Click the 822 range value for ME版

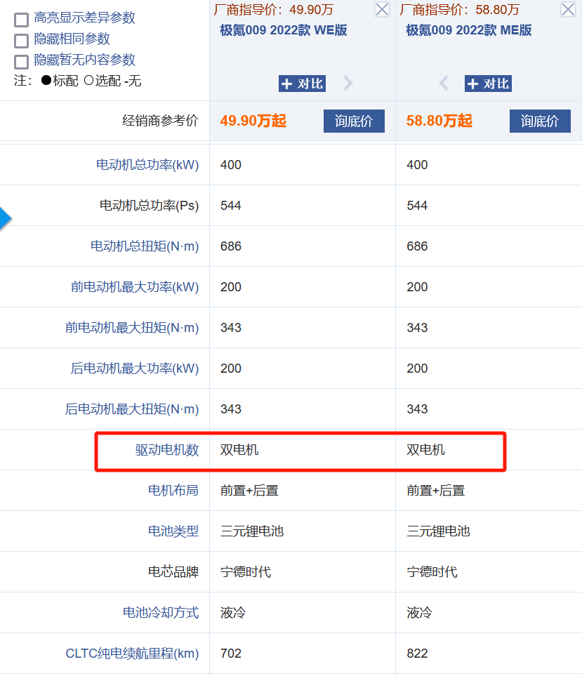(417, 653)
